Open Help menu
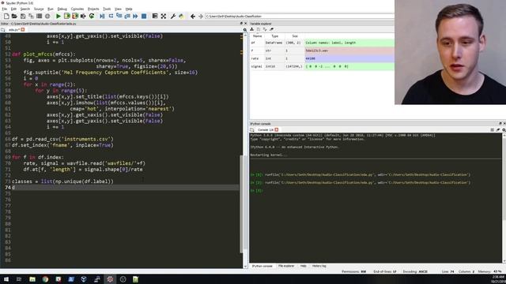506x284 pixels. [129, 9]
